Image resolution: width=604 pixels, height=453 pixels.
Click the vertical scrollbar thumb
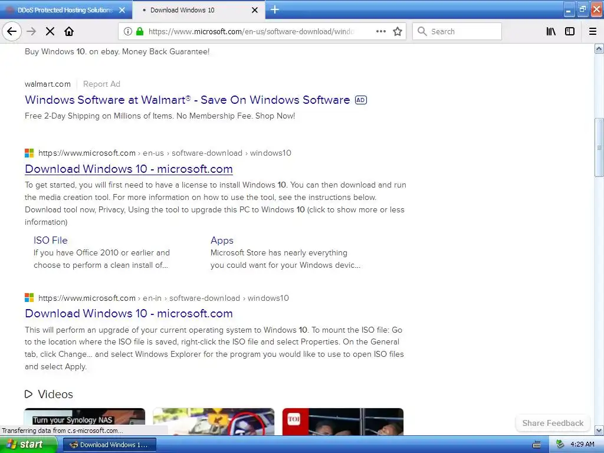pos(599,147)
